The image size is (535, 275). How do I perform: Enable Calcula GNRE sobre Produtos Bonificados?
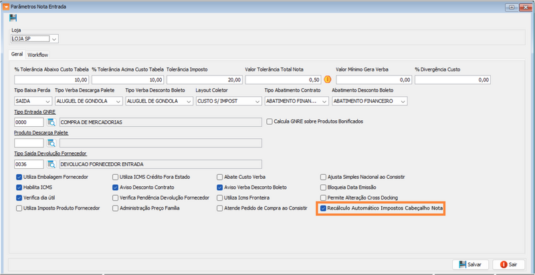pos(270,121)
